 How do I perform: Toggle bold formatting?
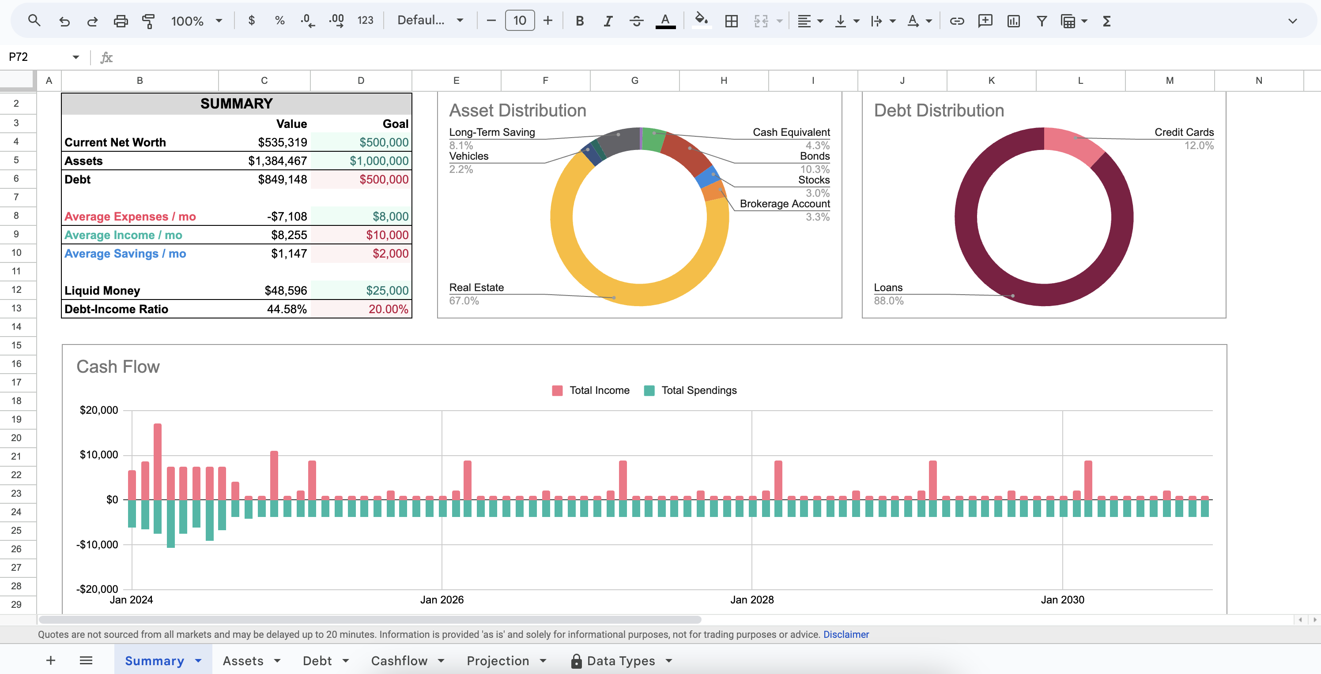click(579, 21)
